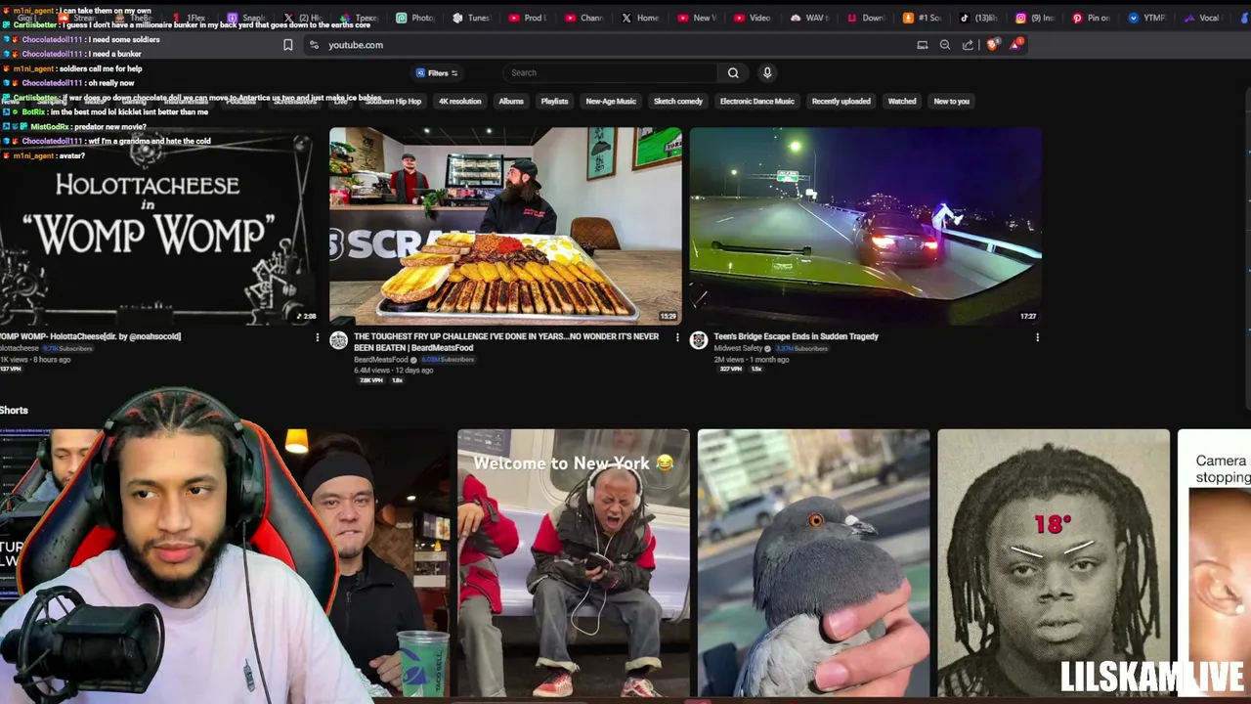1251x704 pixels.
Task: Open the pigeon in hand Short
Action: point(814,563)
